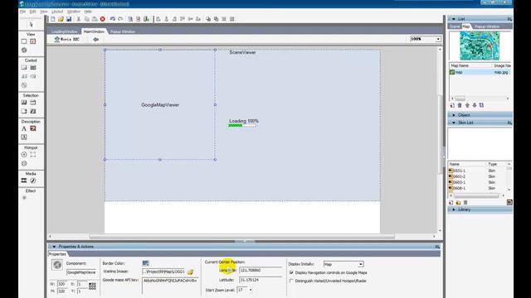Click the Undo arrow icon
The image size is (531, 298).
(113, 19)
